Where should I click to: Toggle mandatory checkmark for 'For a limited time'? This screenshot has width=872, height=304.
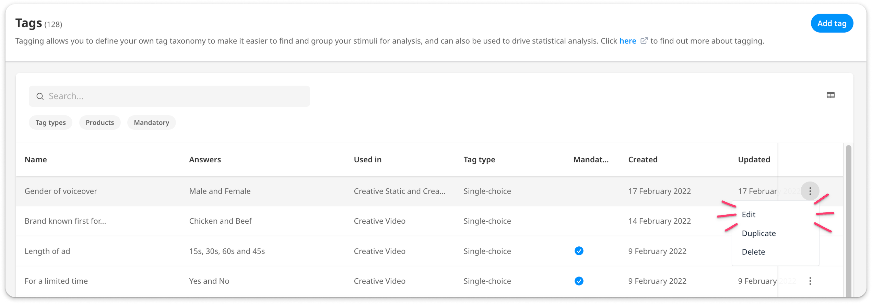click(579, 281)
